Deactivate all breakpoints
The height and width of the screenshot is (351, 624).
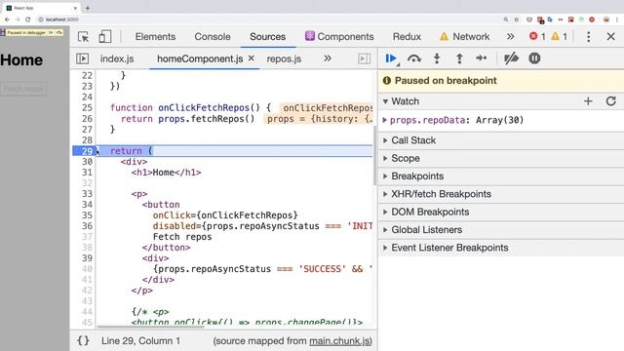511,58
